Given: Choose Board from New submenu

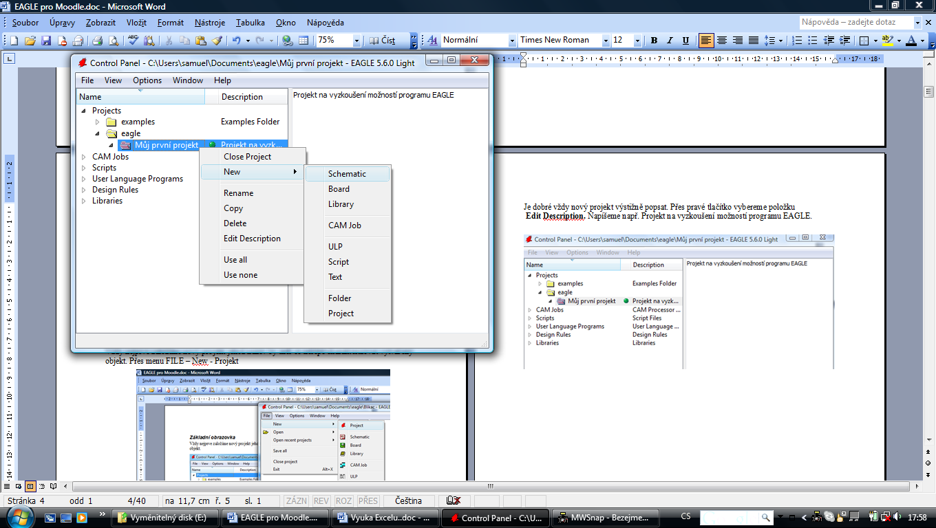Looking at the screenshot, I should [x=348, y=189].
